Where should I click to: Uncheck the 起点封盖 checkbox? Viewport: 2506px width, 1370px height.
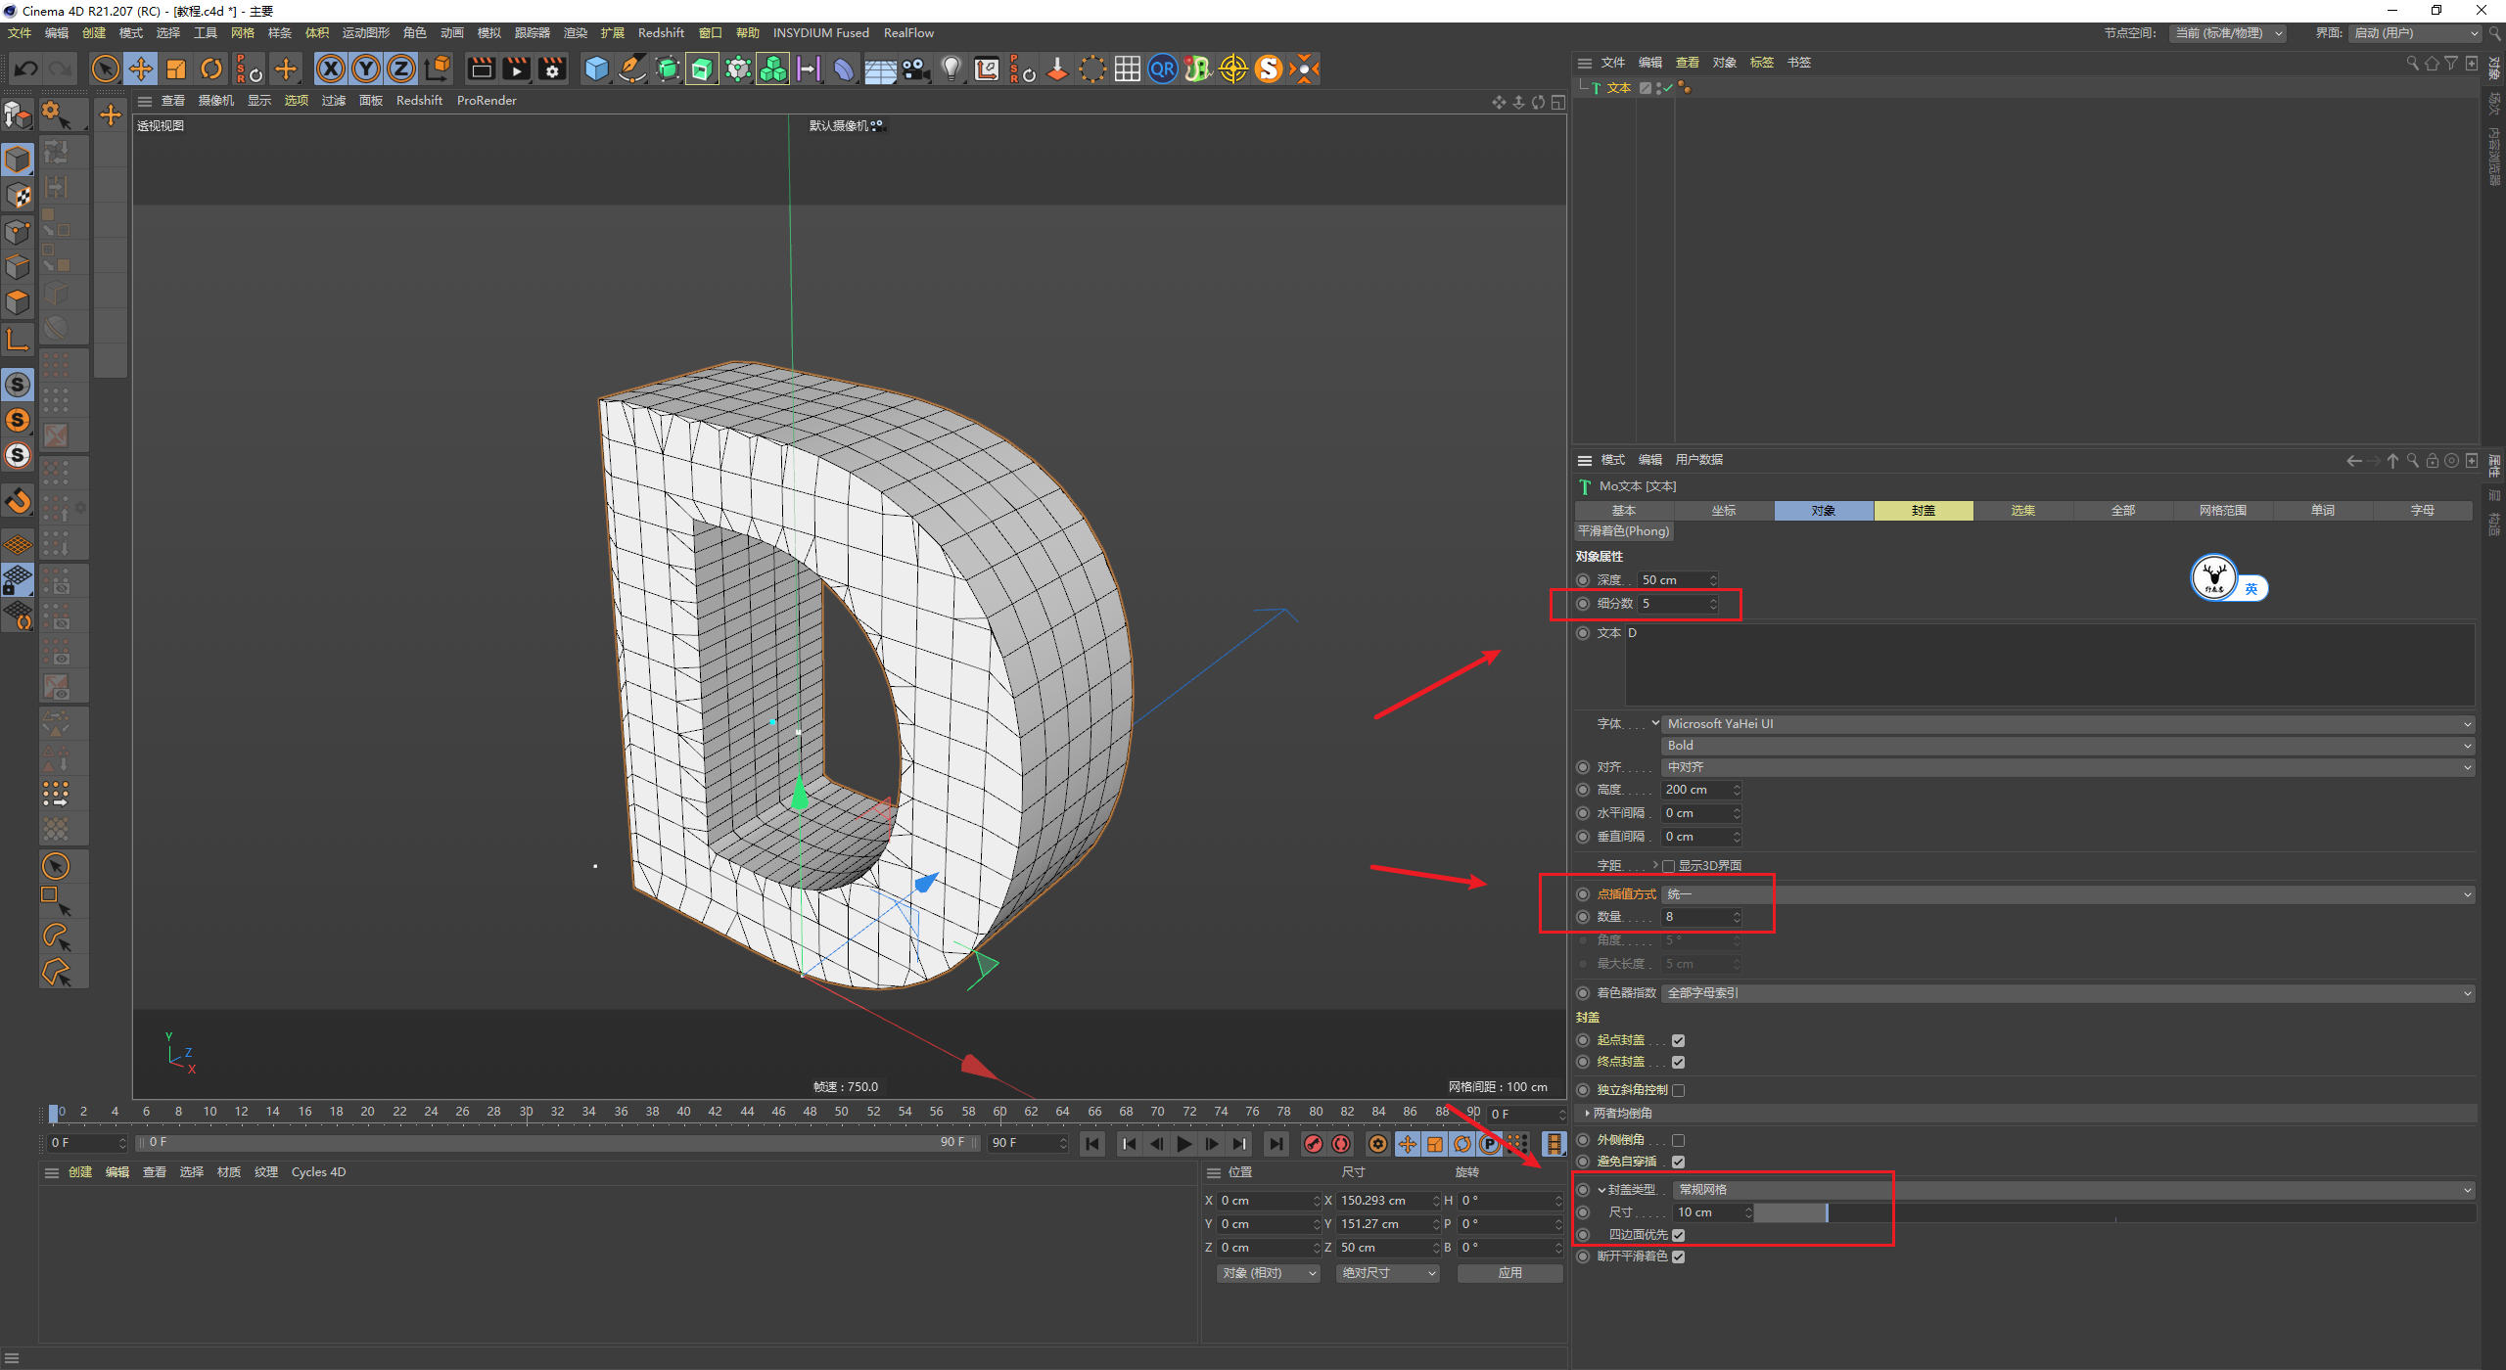click(x=1678, y=1040)
